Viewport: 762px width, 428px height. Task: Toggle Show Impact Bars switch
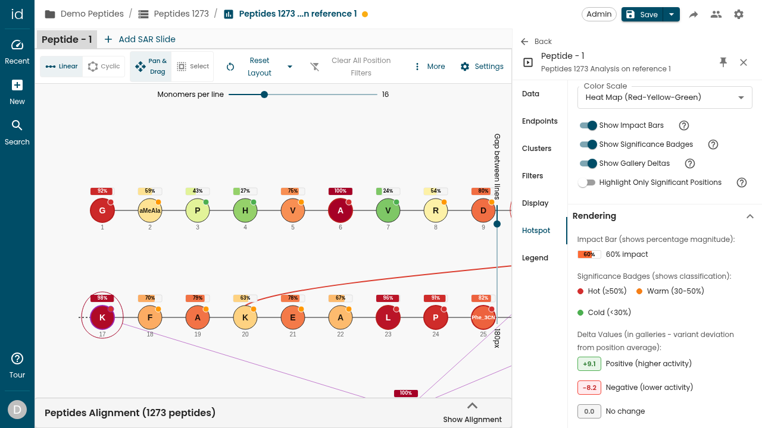588,125
